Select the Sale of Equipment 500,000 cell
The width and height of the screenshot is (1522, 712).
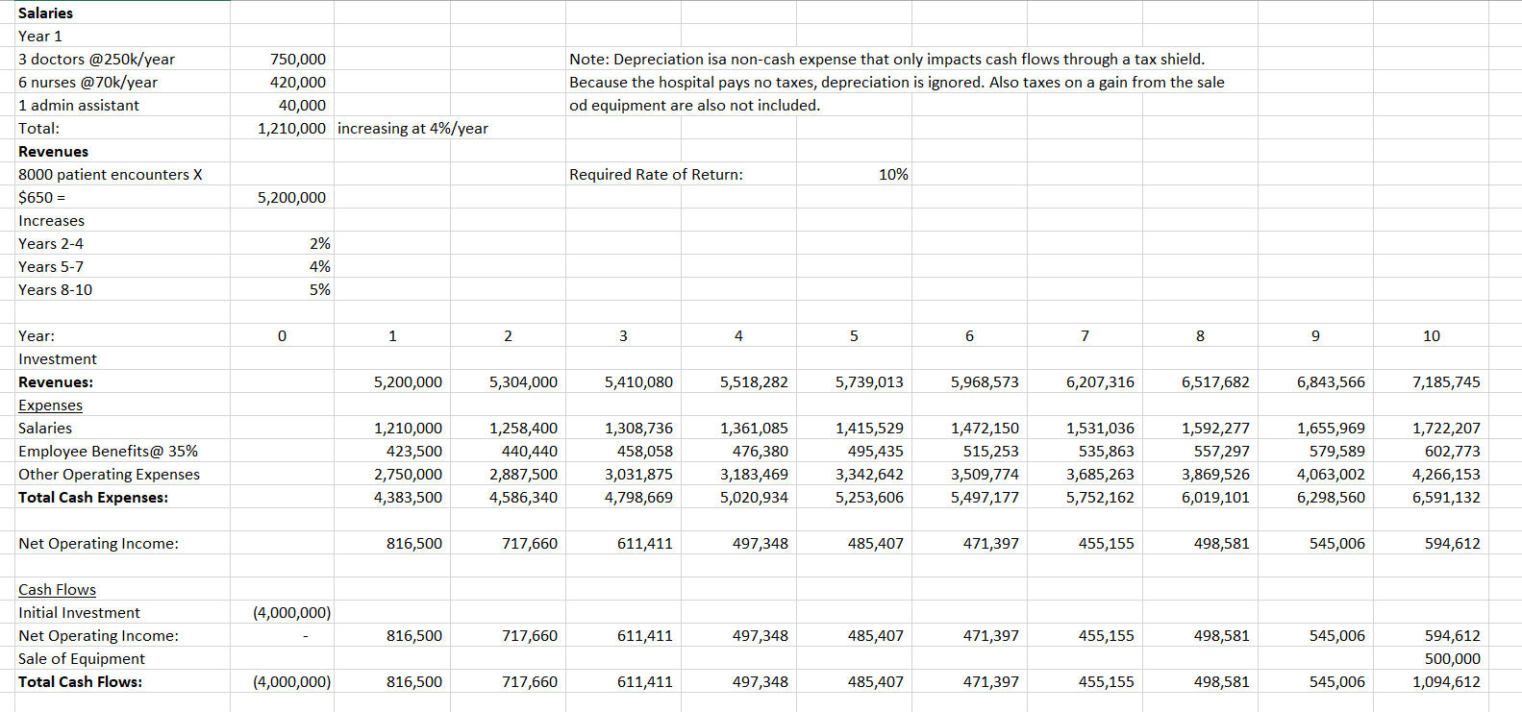(1452, 658)
